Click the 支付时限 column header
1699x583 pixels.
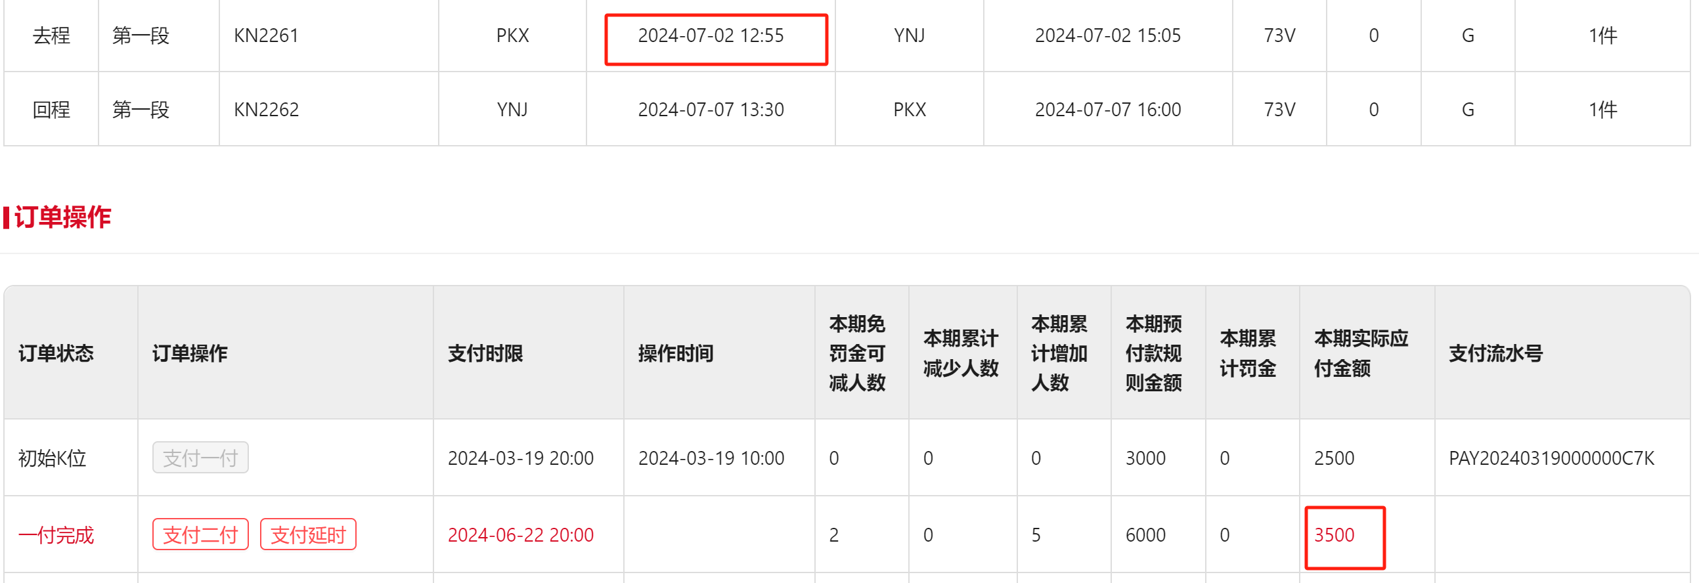pyautogui.click(x=485, y=353)
